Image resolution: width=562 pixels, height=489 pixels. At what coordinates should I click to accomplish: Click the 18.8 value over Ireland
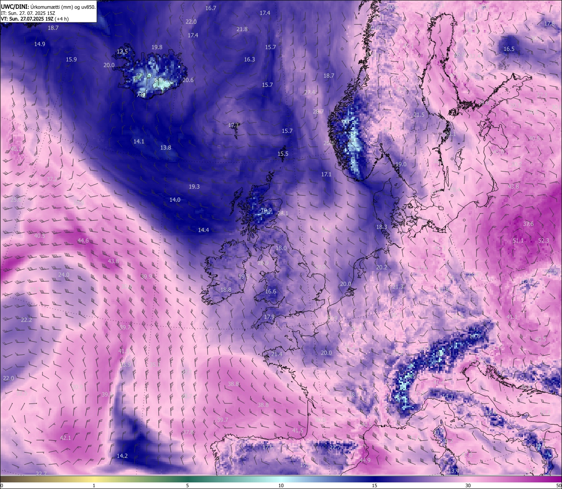pos(226,289)
